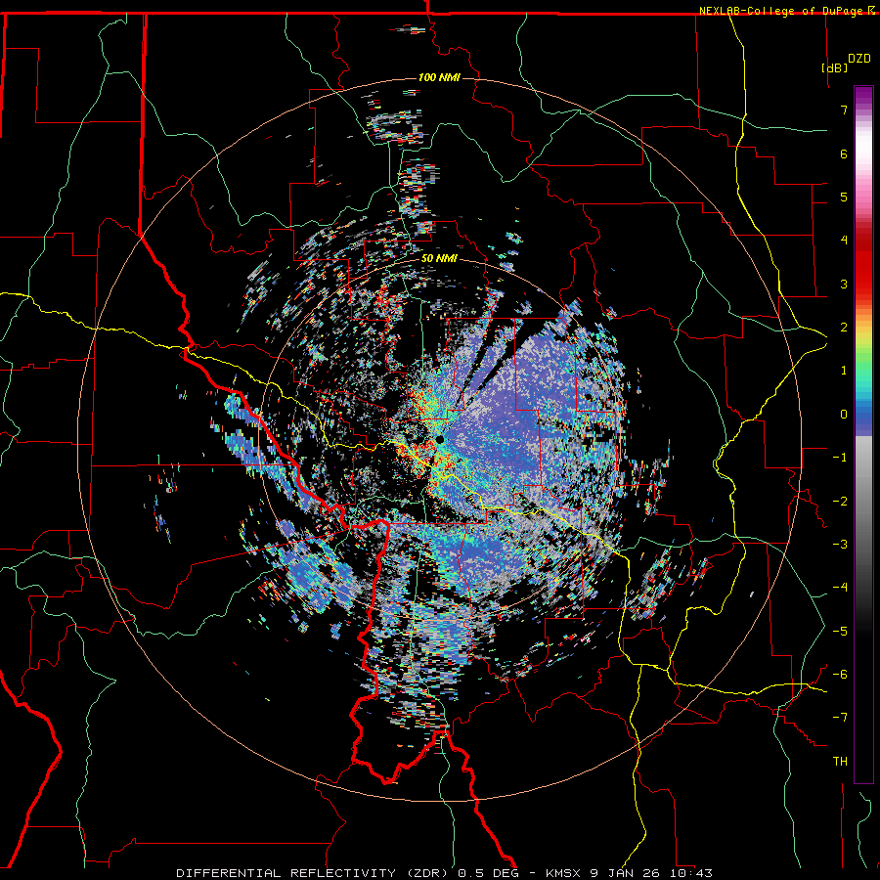This screenshot has width=880, height=880.
Task: Click the green band of the color bar
Action: point(863,362)
